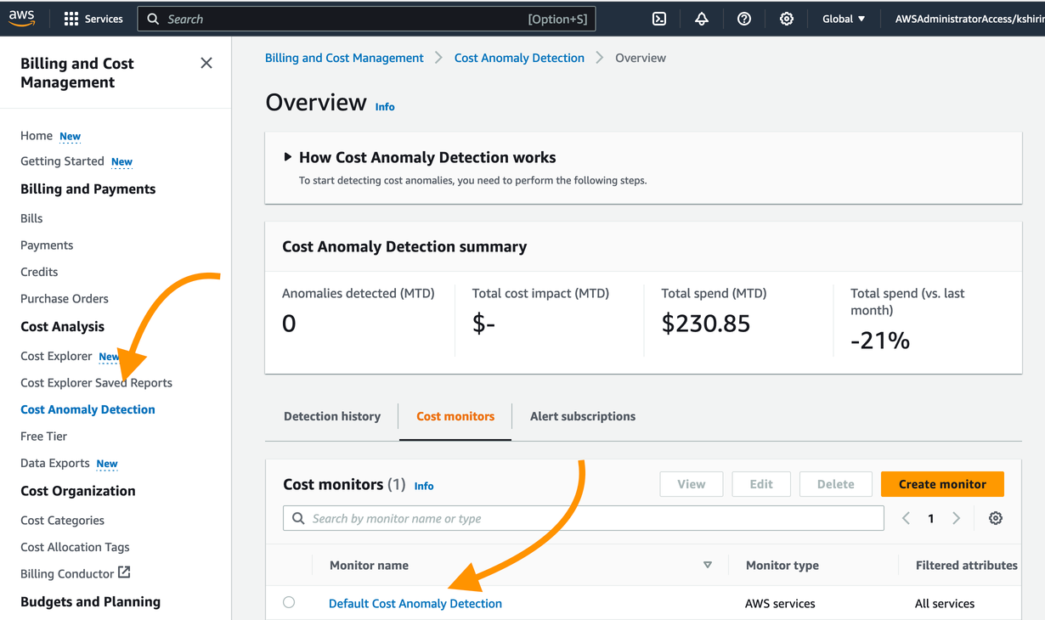Focus Search by monitor name field
1045x620 pixels.
tap(584, 518)
